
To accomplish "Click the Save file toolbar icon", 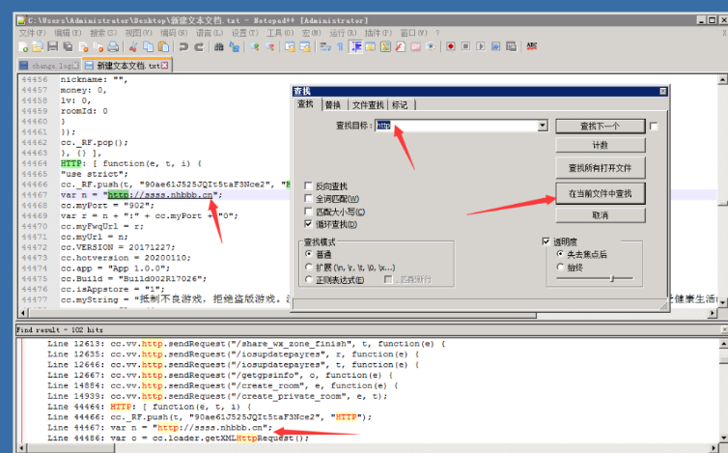I will [53, 46].
